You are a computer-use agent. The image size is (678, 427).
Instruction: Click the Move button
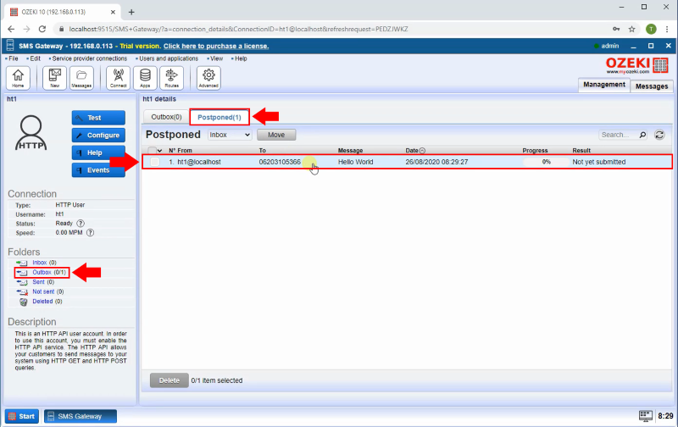276,135
